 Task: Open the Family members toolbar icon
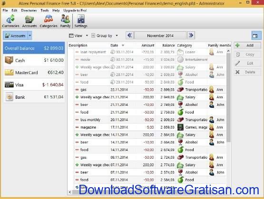65,21
